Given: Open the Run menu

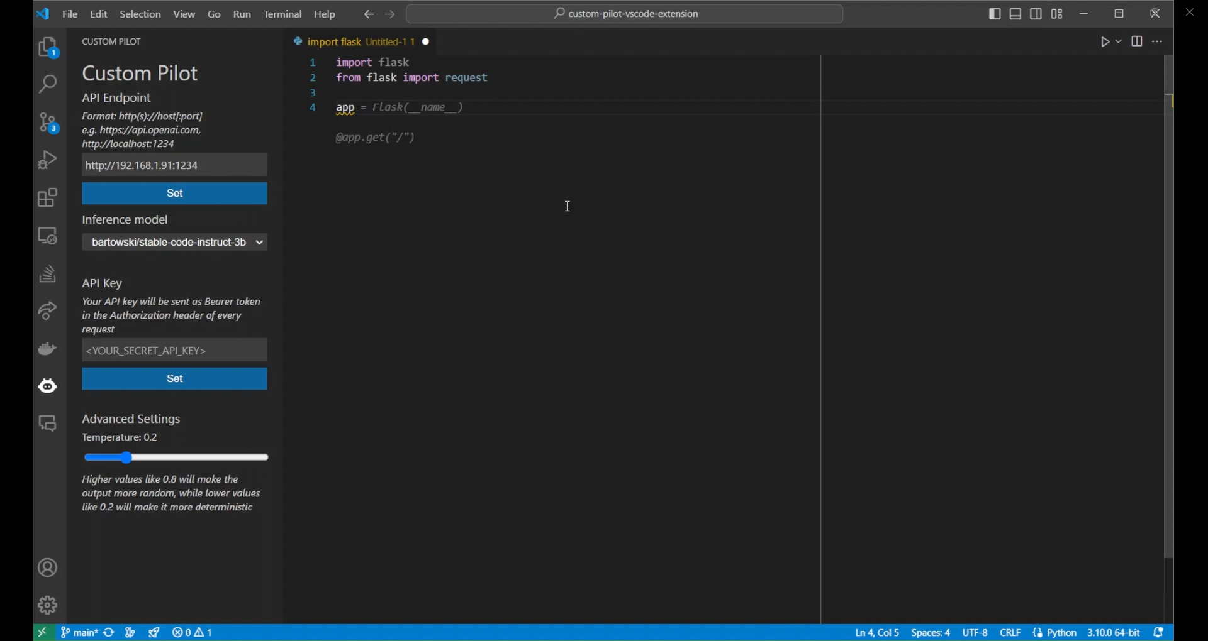Looking at the screenshot, I should click(x=243, y=14).
